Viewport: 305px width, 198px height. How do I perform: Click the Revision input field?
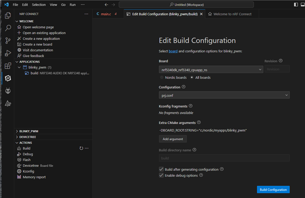pyautogui.click(x=277, y=69)
